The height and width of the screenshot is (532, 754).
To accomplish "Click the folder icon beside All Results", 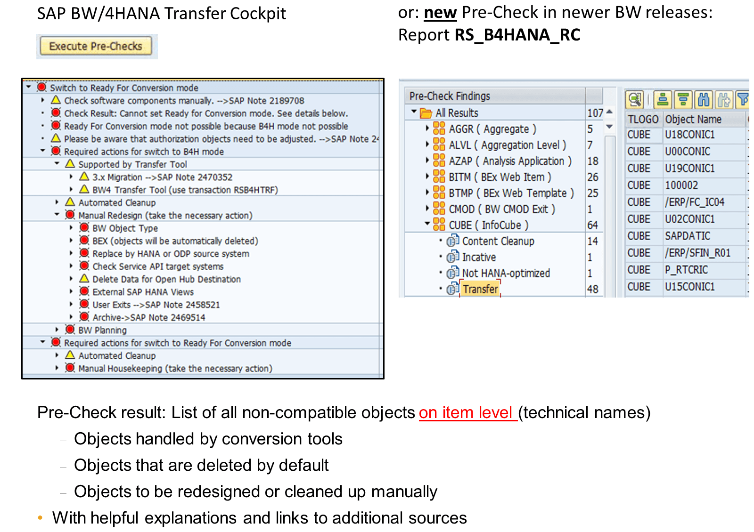I will [x=426, y=113].
